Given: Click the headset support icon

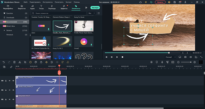Looking at the screenshot, I should 151,2.
